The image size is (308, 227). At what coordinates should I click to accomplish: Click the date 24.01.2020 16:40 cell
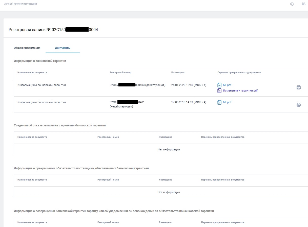coord(189,85)
